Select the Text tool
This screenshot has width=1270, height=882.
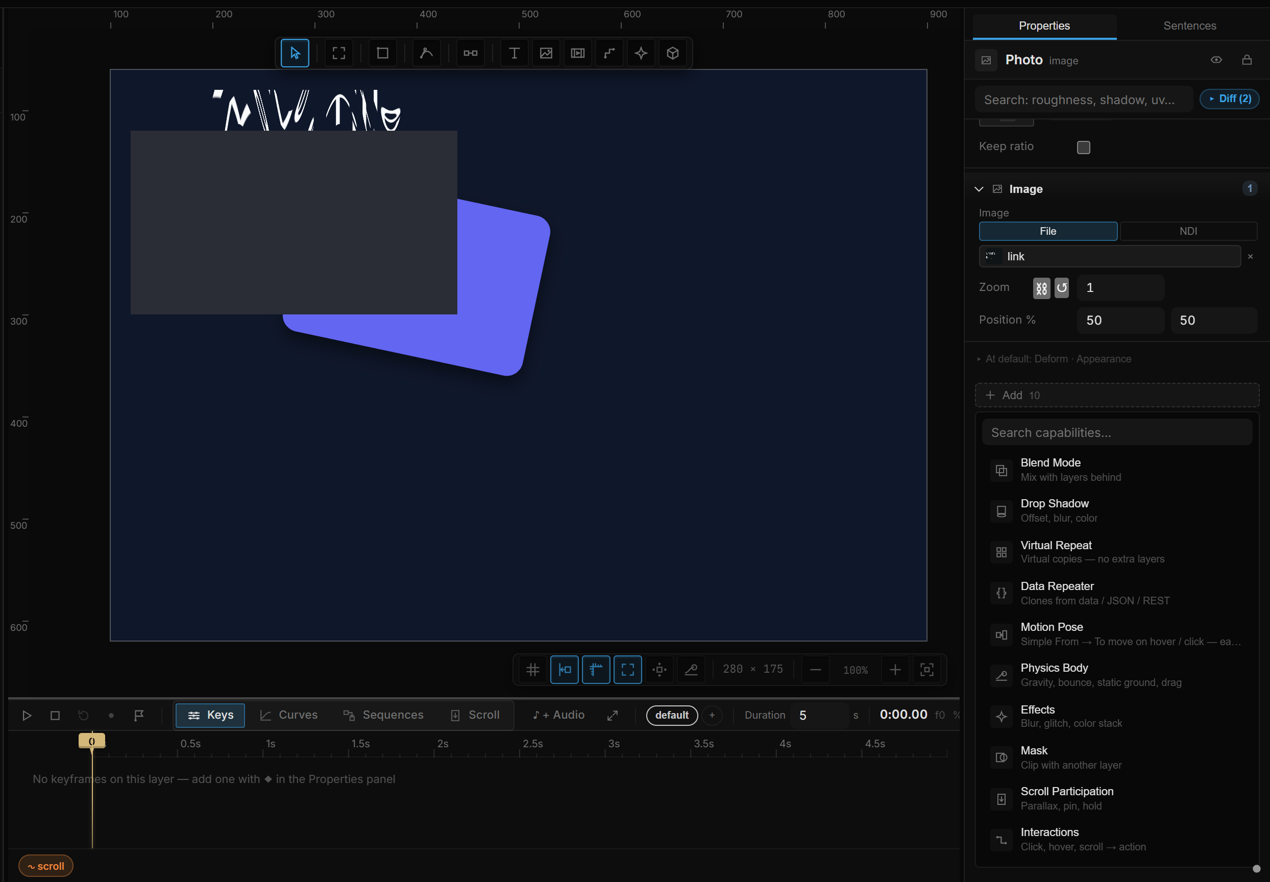click(x=514, y=53)
